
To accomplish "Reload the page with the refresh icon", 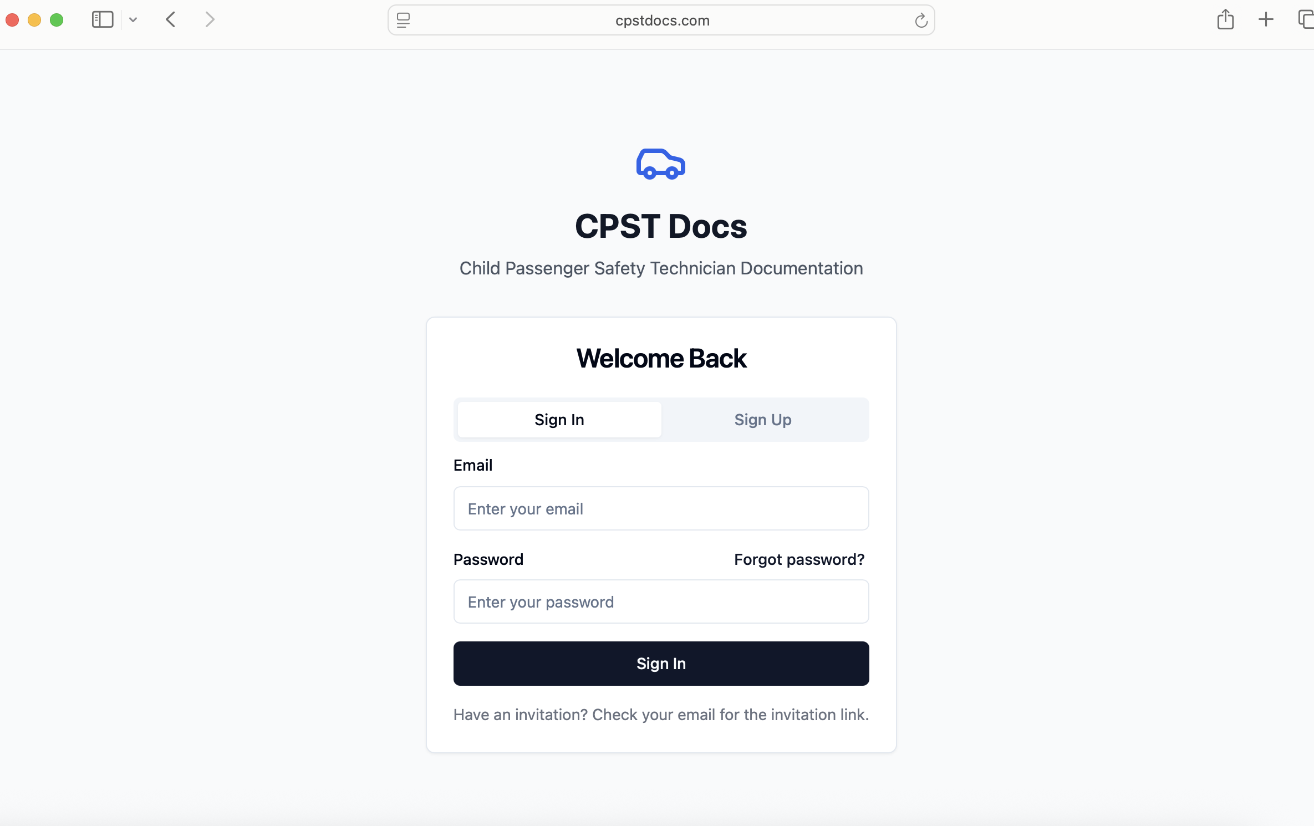I will (921, 21).
